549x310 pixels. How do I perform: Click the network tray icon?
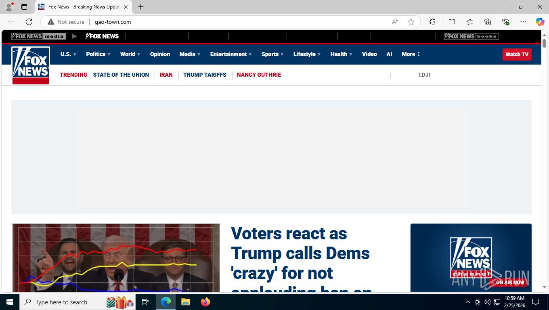[497, 302]
